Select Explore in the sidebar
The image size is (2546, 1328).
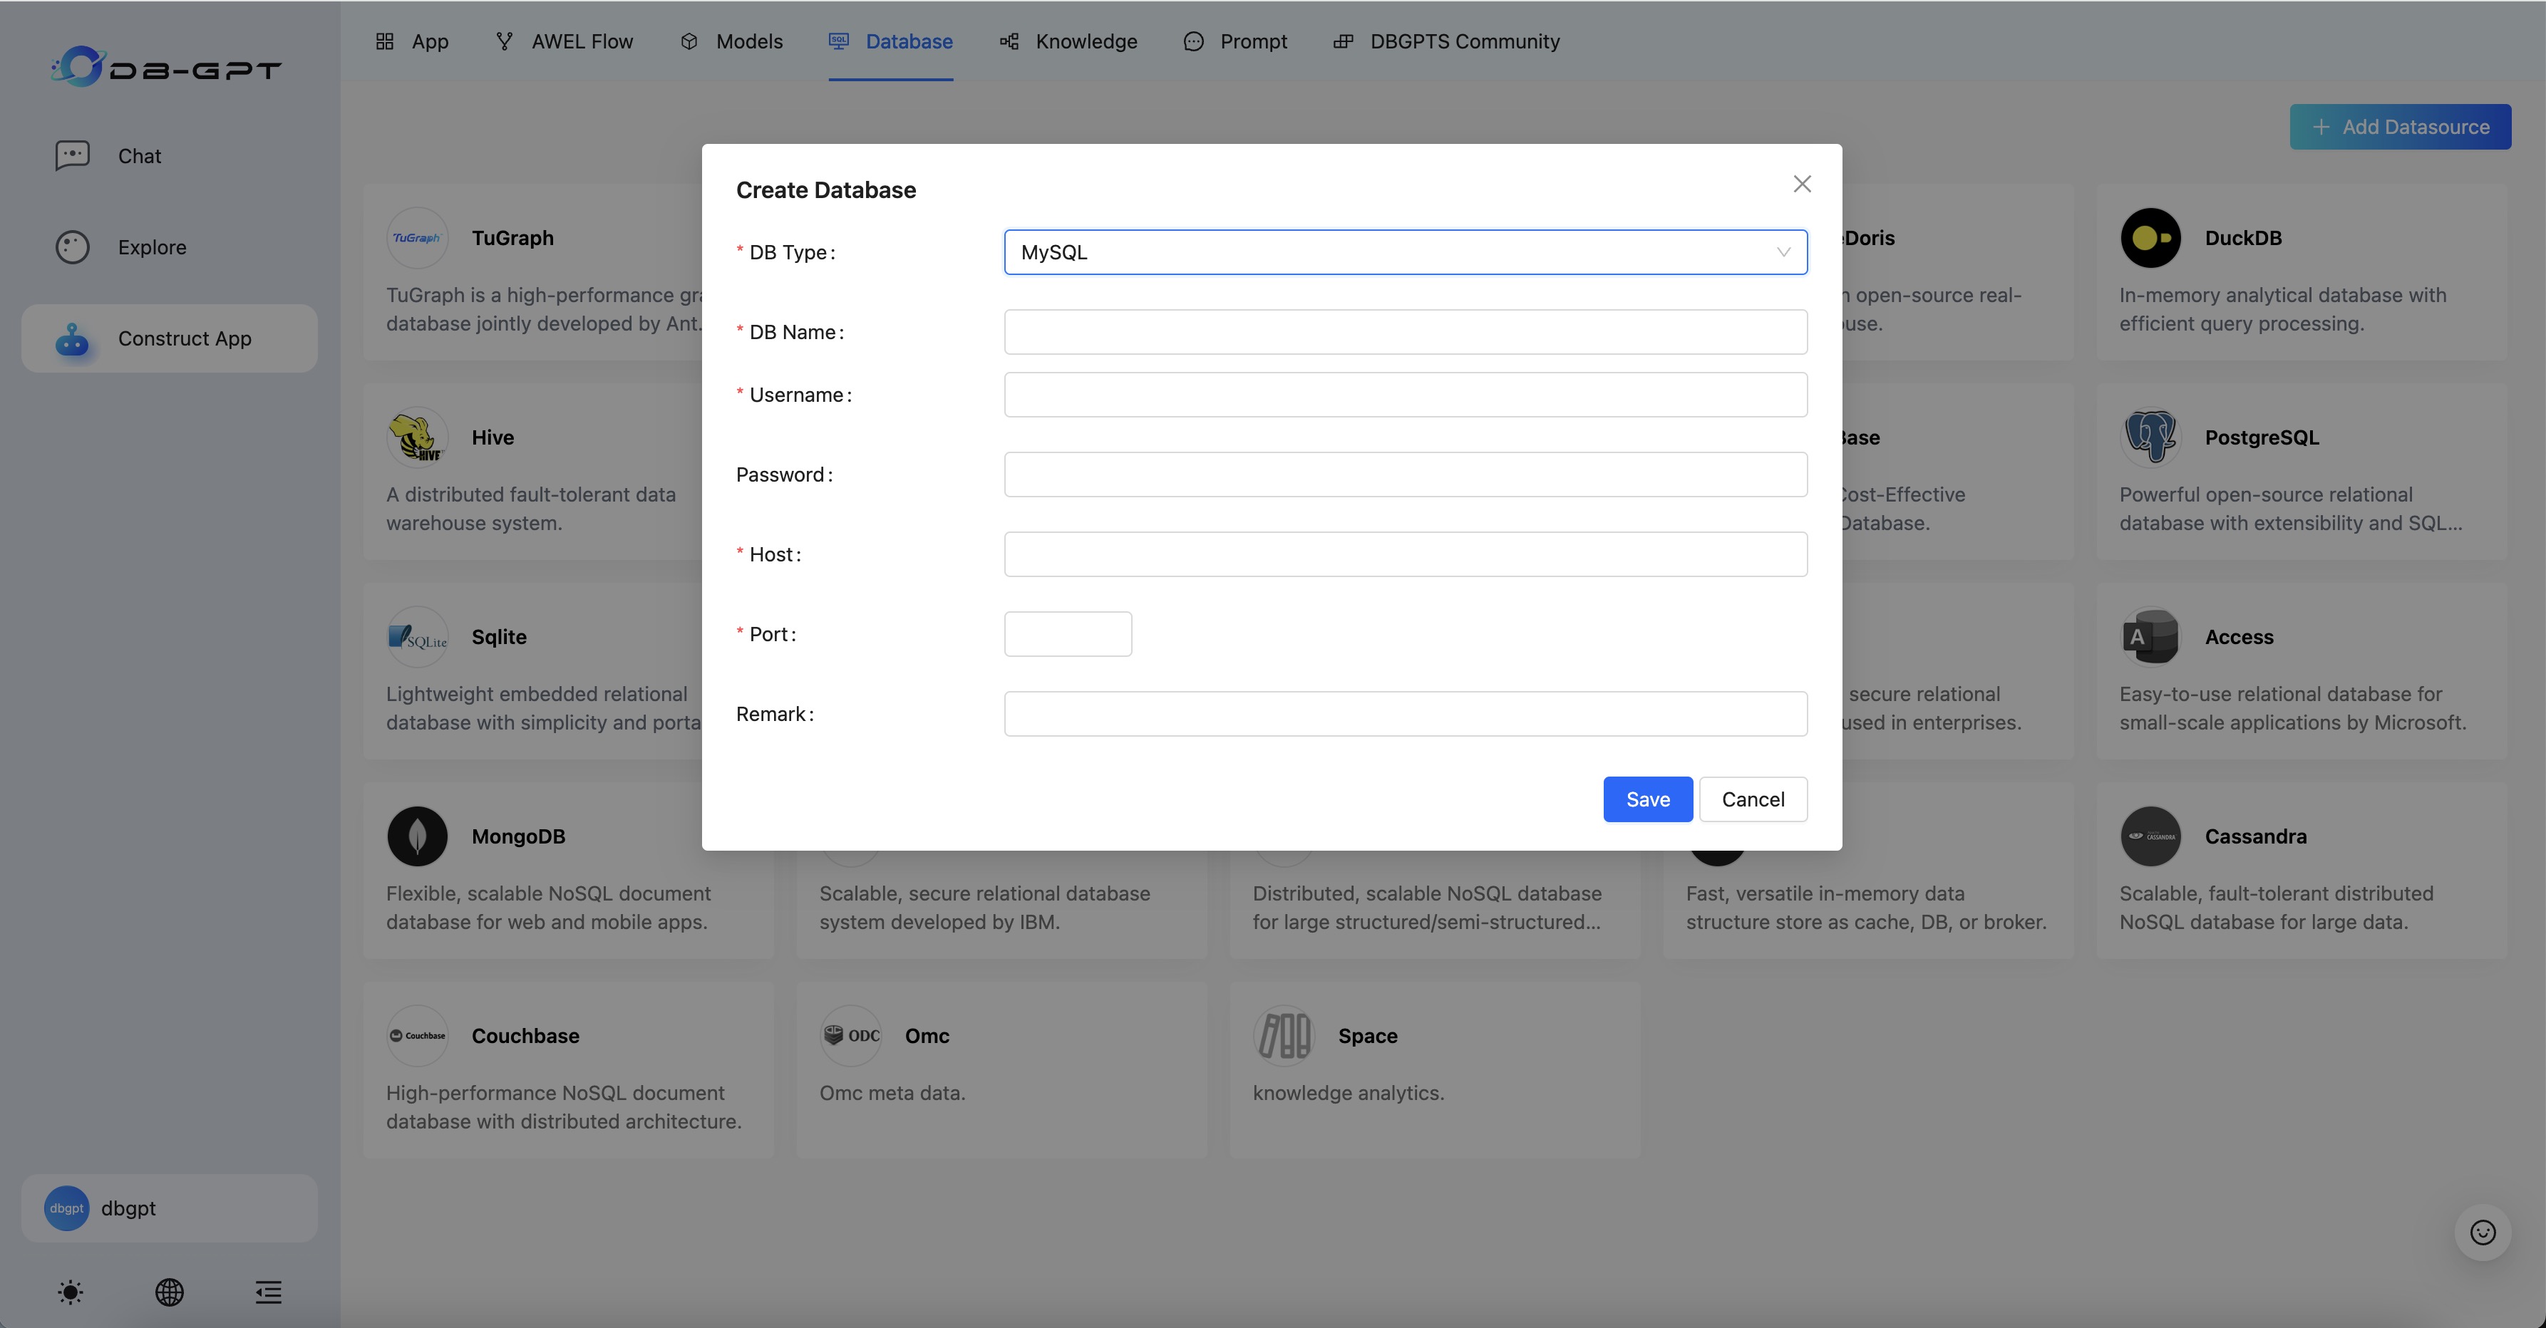tap(151, 247)
